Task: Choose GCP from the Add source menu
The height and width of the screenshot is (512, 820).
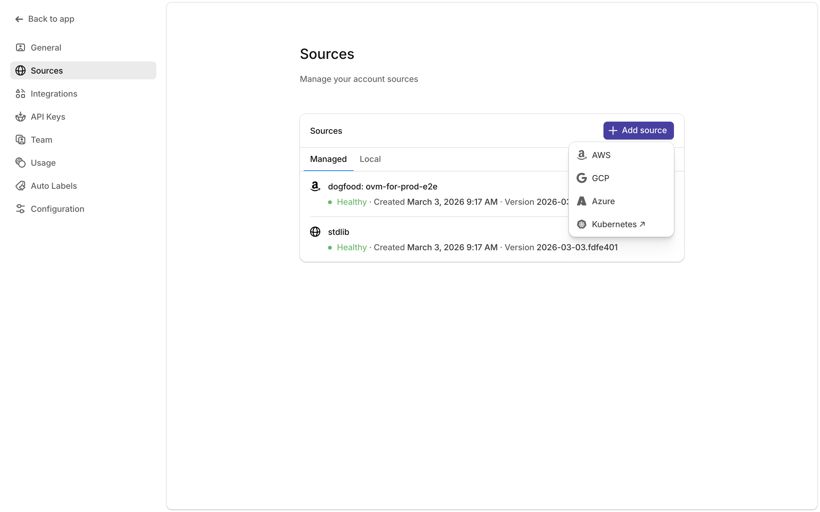Action: 601,178
